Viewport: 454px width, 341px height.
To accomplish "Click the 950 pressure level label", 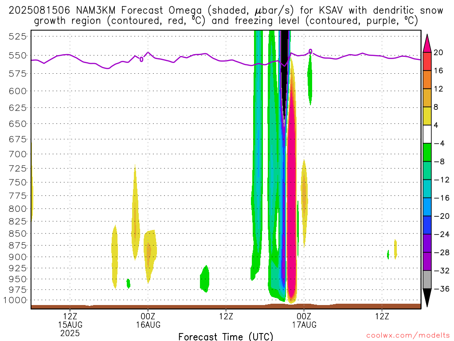I will tap(17, 279).
